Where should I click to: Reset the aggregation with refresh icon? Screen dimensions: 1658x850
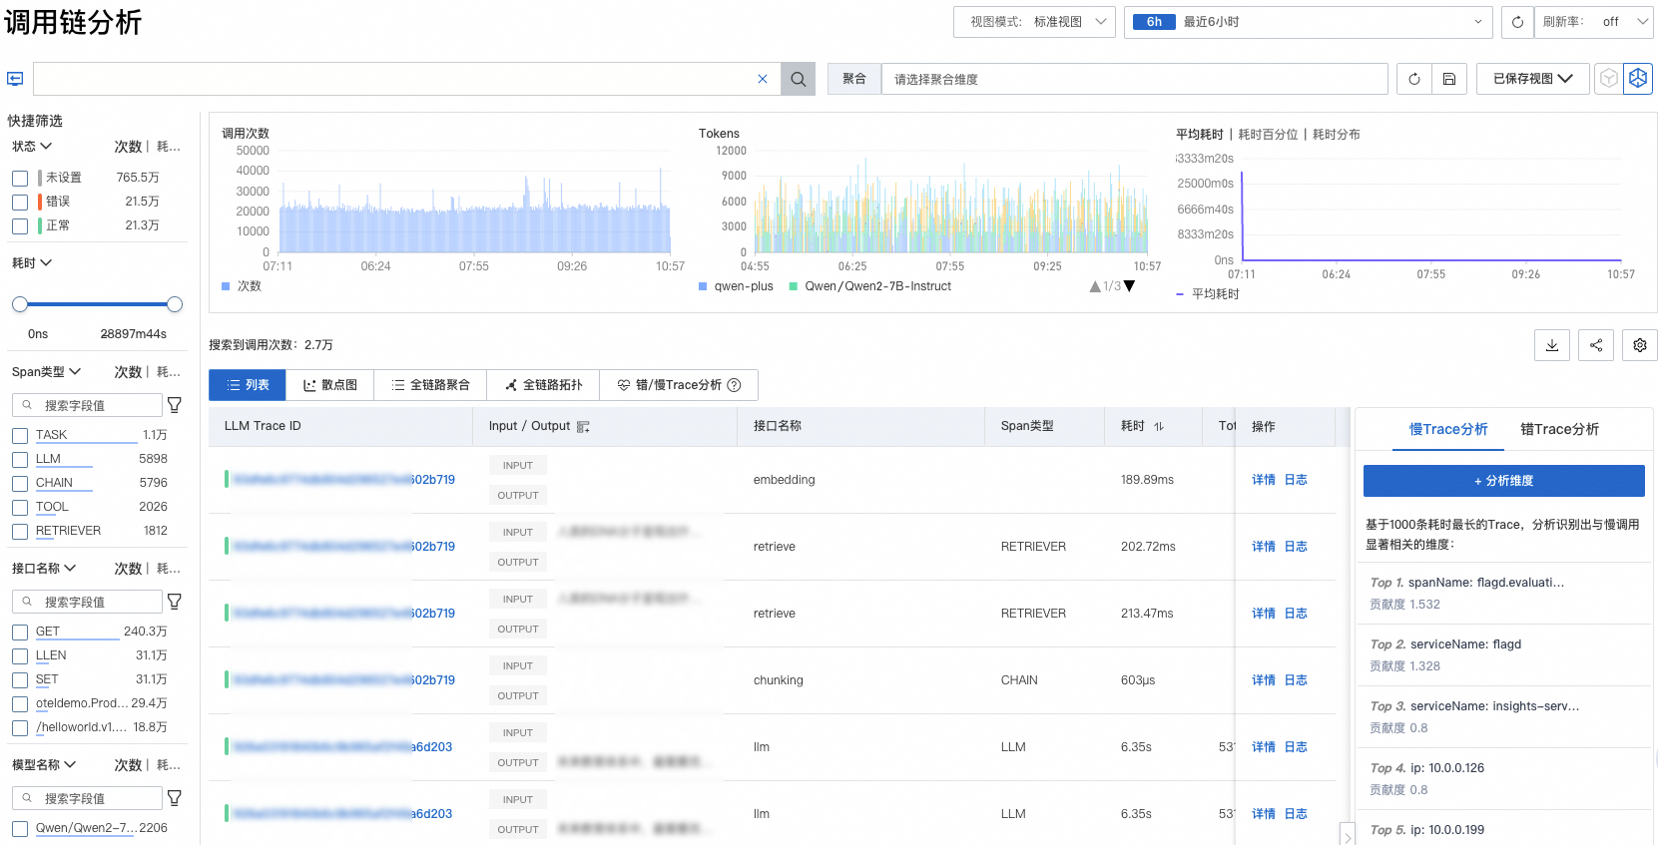tap(1414, 79)
